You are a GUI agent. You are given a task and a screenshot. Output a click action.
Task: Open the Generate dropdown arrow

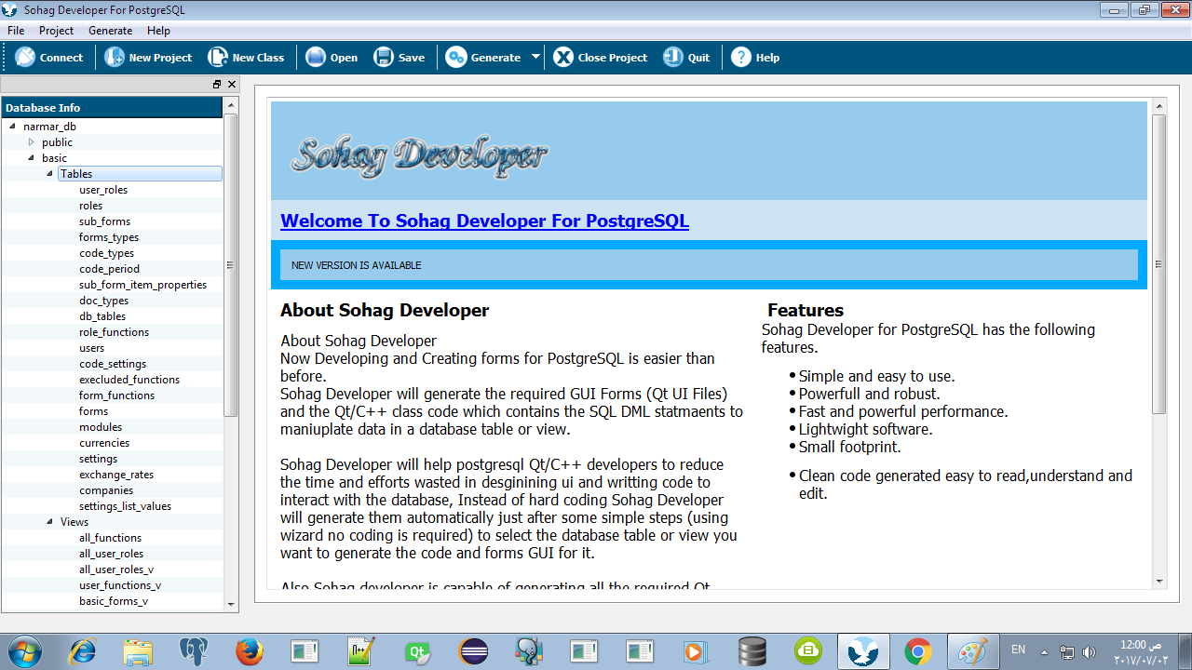click(535, 58)
